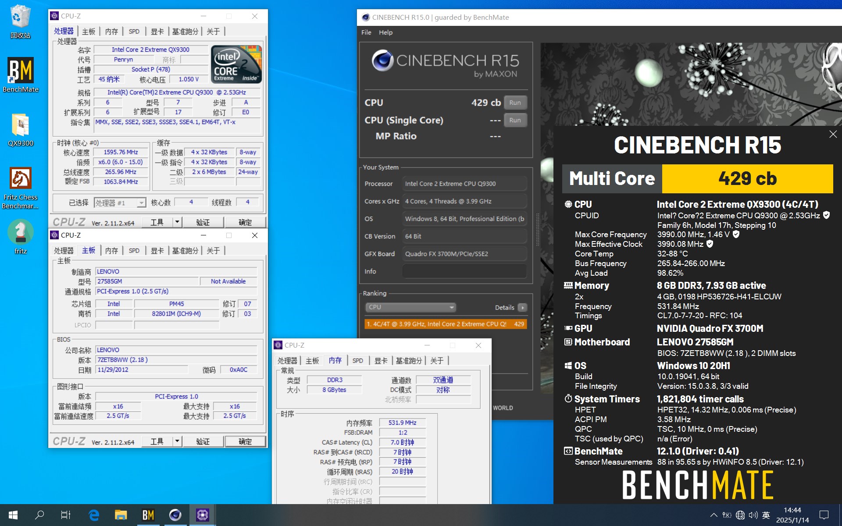Open 基准跑分 tab in top CPU-Z window
The height and width of the screenshot is (526, 842).
pyautogui.click(x=185, y=32)
